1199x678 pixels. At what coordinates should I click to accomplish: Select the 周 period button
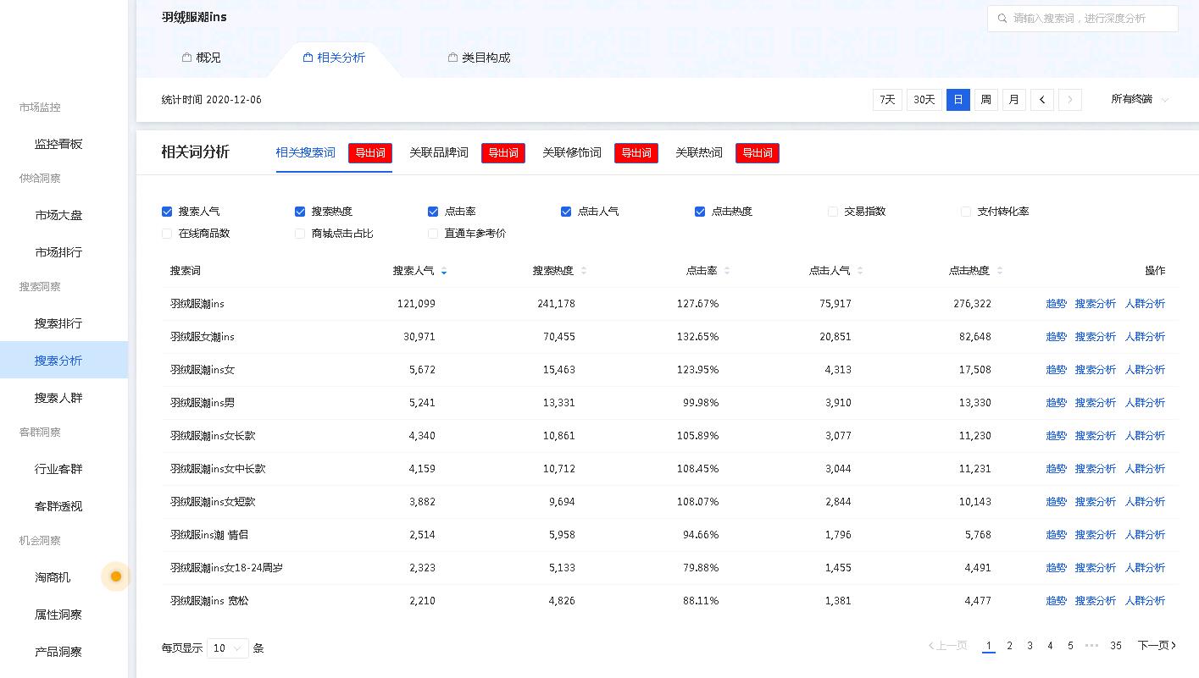click(x=986, y=100)
